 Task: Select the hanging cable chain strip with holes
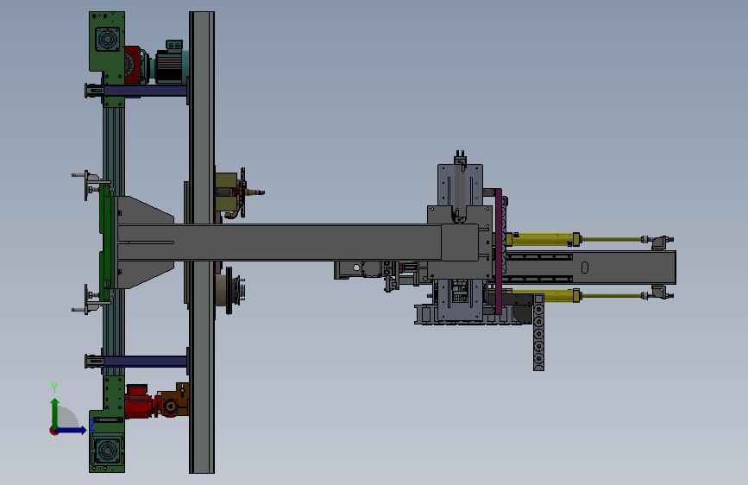point(538,333)
